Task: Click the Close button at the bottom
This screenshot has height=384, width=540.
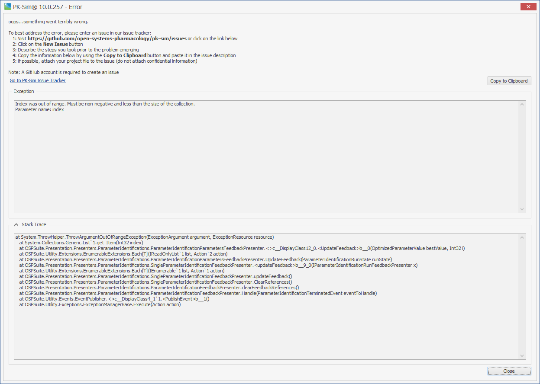Action: [509, 371]
